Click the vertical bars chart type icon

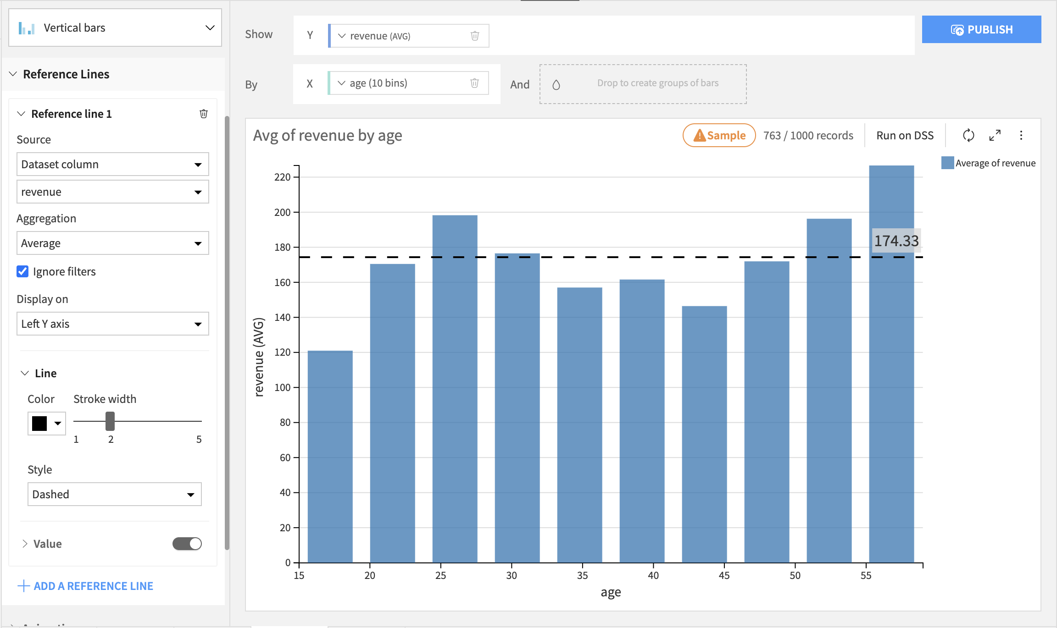pos(27,28)
